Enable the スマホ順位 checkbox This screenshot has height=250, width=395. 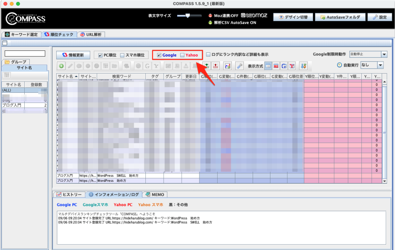click(122, 55)
